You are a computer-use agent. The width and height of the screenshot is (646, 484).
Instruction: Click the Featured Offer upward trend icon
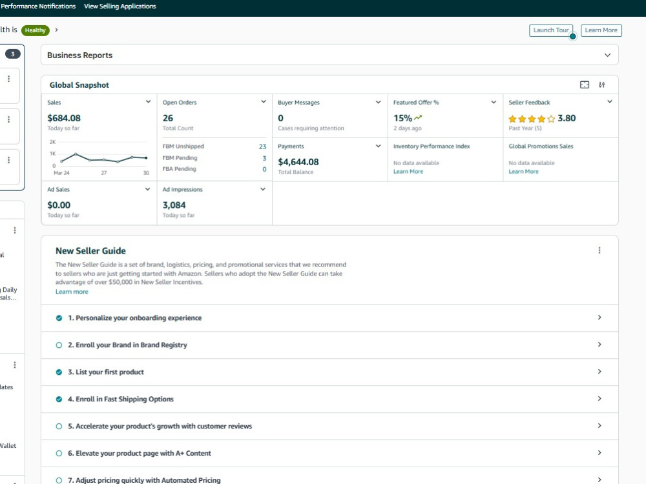pyautogui.click(x=418, y=117)
